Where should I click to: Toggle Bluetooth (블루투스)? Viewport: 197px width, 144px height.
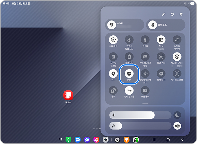153,25
